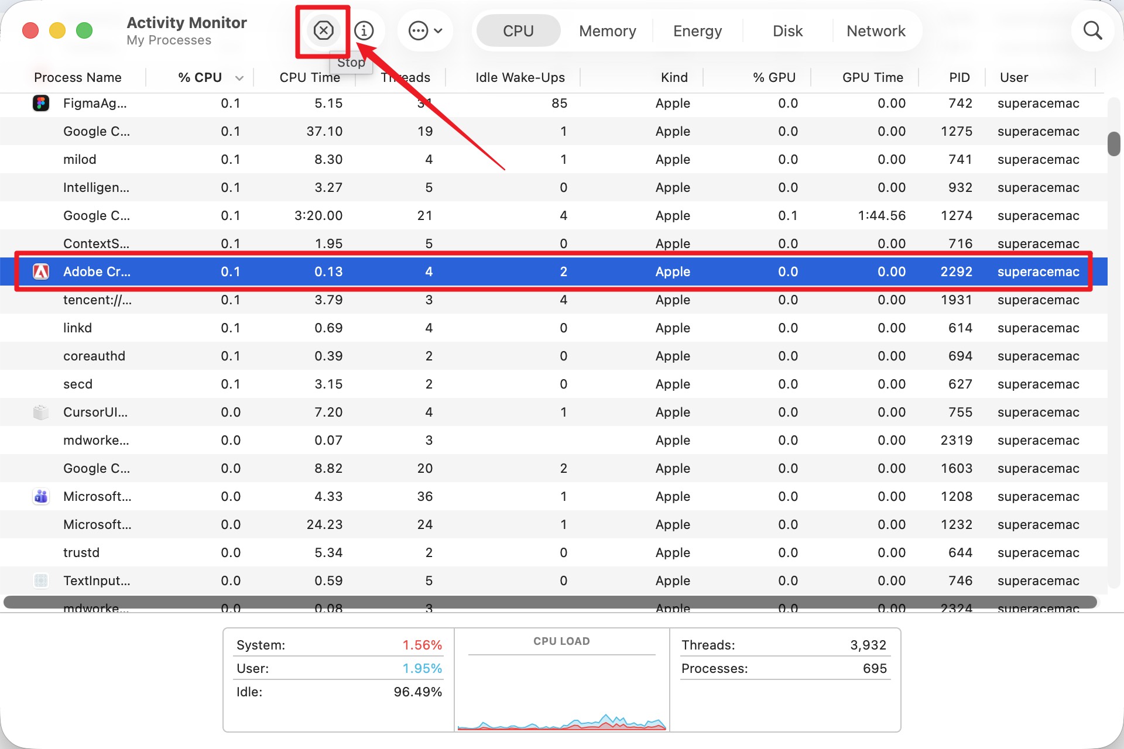Open the process info inspector
1124x749 pixels.
[x=364, y=30]
